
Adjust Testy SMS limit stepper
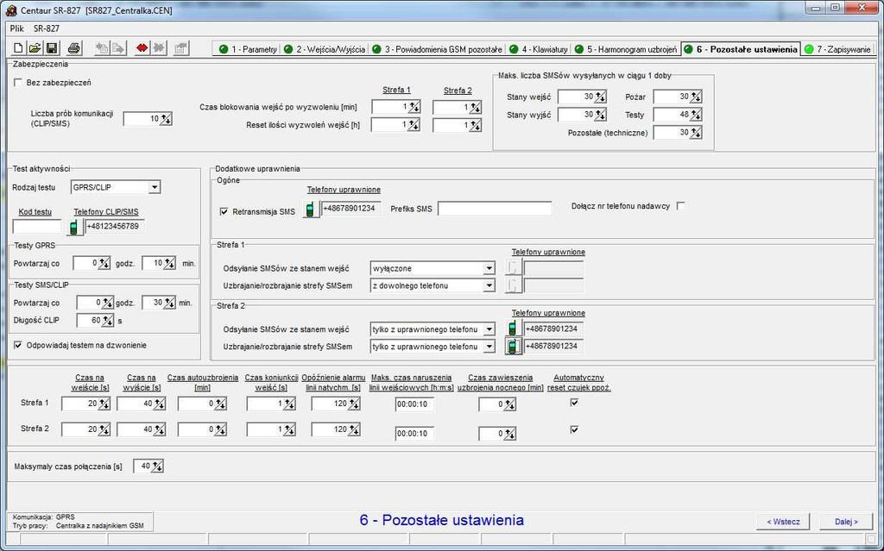click(x=696, y=115)
